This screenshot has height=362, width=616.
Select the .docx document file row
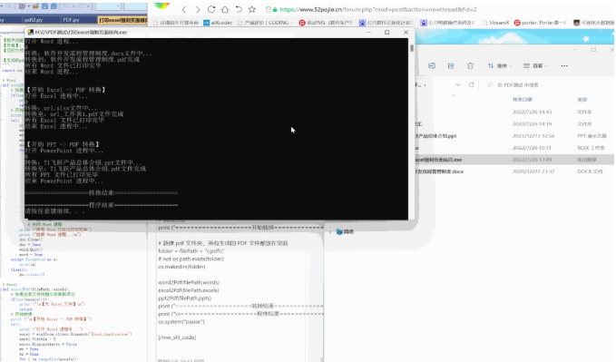pos(514,171)
